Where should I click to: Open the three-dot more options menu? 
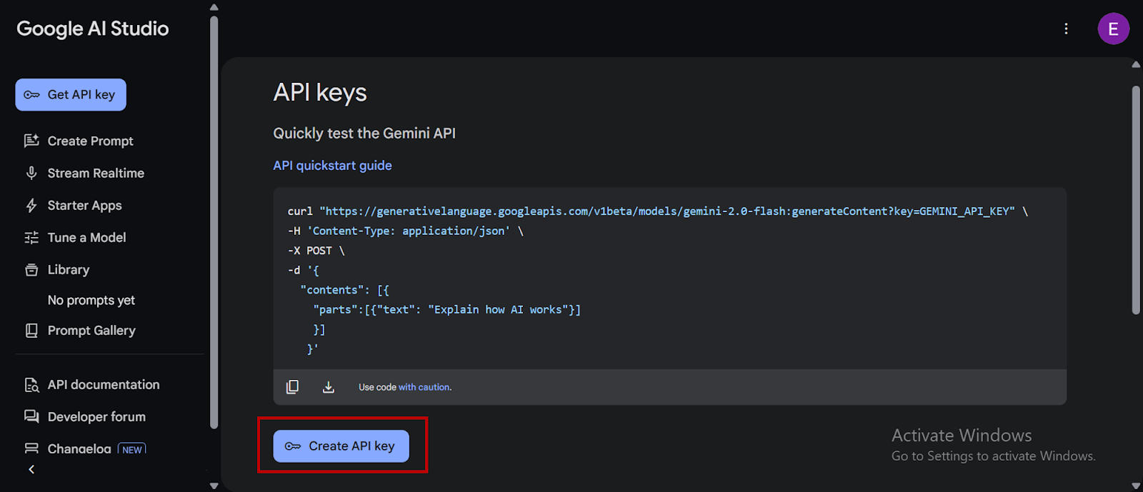1066,29
